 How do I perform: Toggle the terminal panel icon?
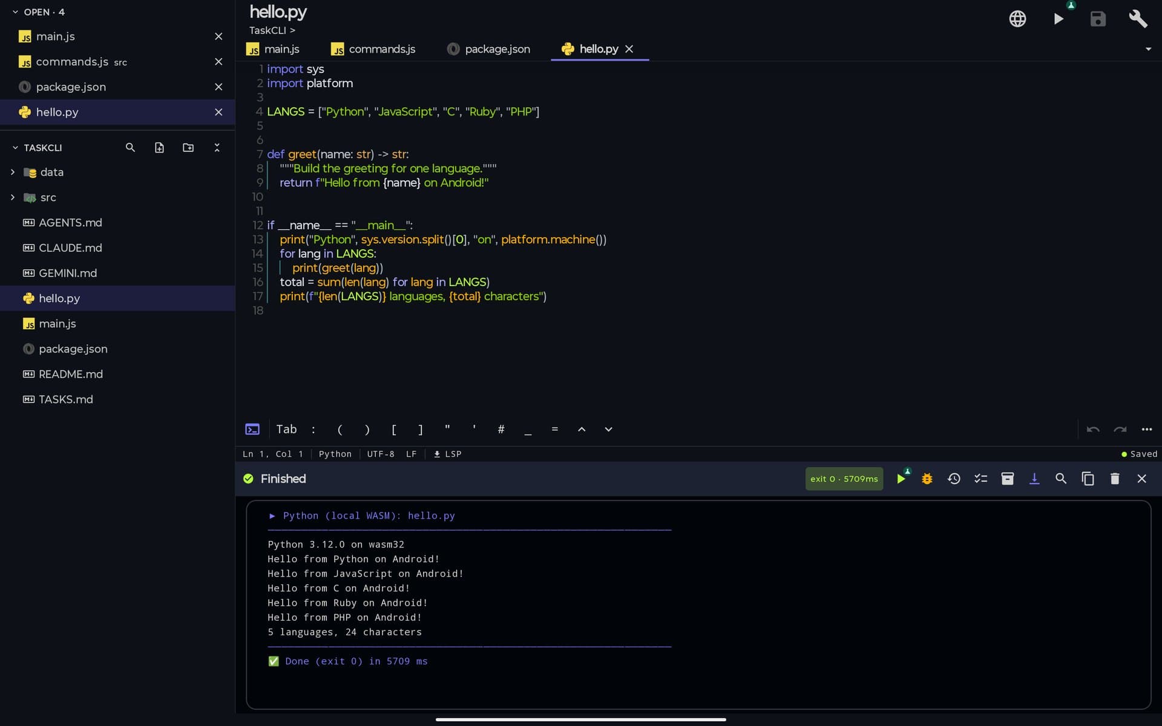point(252,430)
